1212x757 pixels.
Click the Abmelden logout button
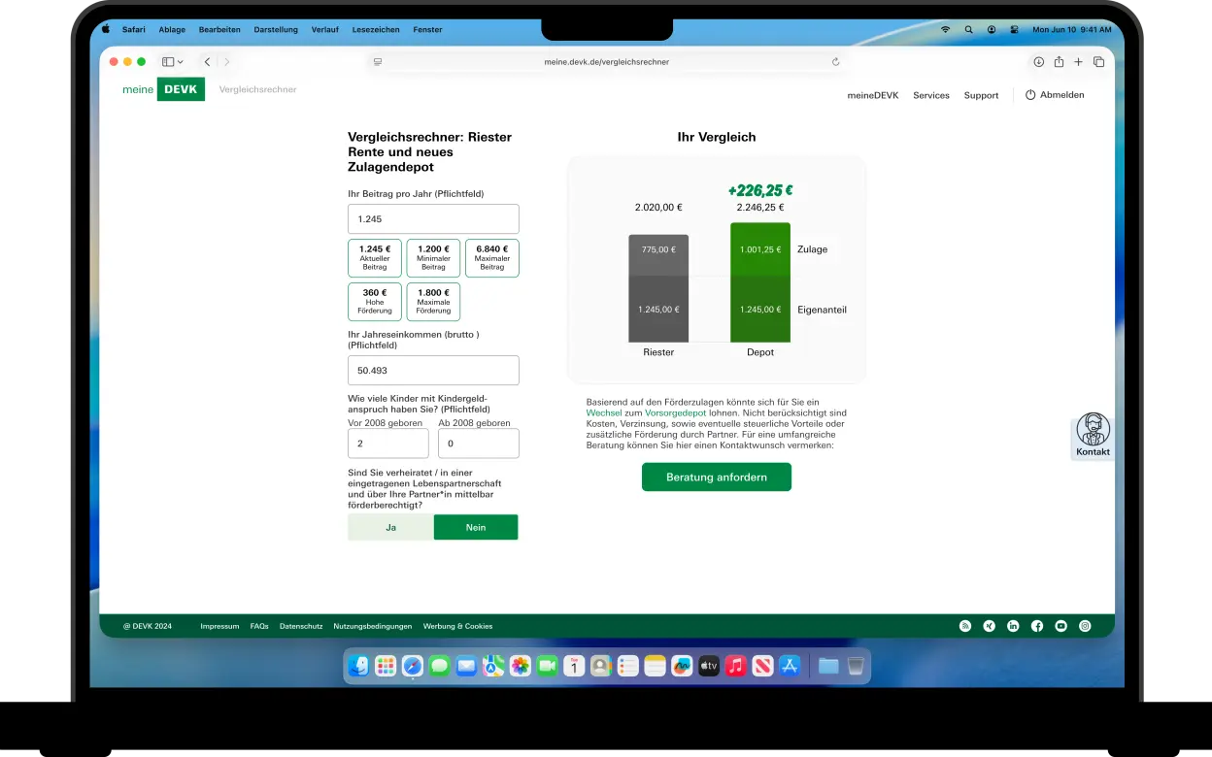pos(1055,95)
